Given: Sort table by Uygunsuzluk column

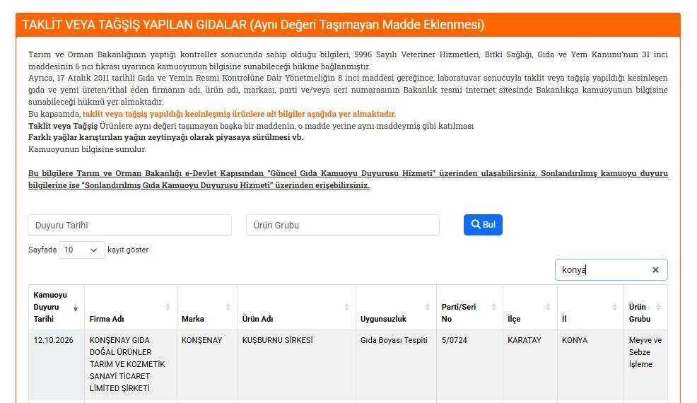Looking at the screenshot, I should (x=396, y=307).
